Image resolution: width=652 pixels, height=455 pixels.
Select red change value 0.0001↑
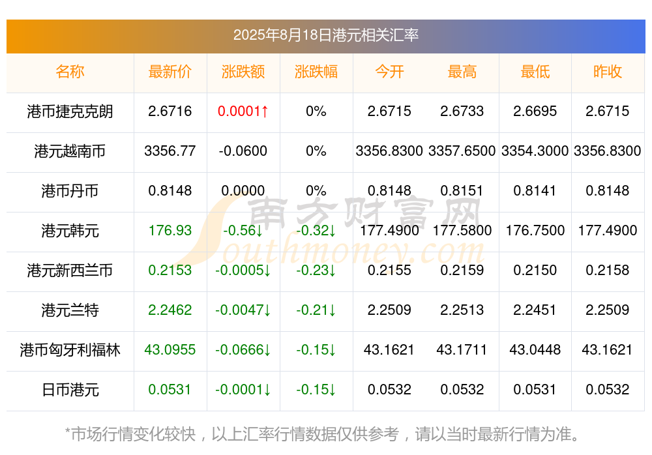pyautogui.click(x=243, y=111)
